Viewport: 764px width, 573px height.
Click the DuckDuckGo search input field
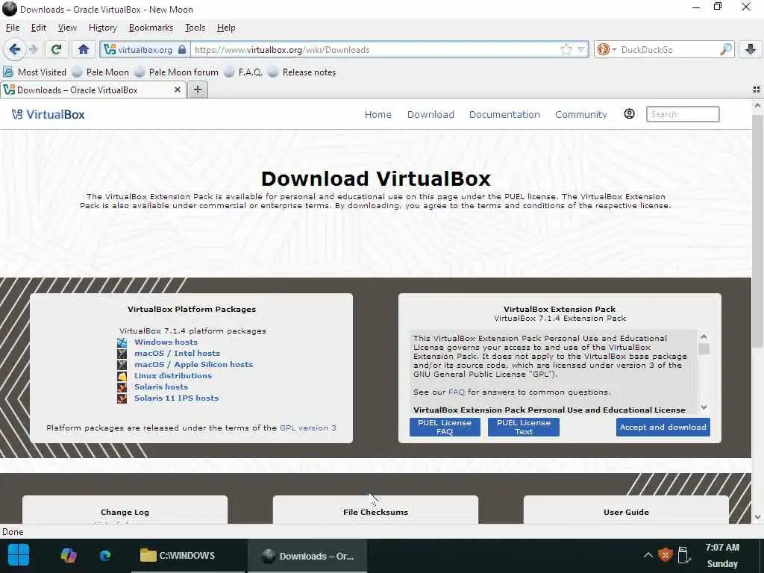[x=668, y=50]
